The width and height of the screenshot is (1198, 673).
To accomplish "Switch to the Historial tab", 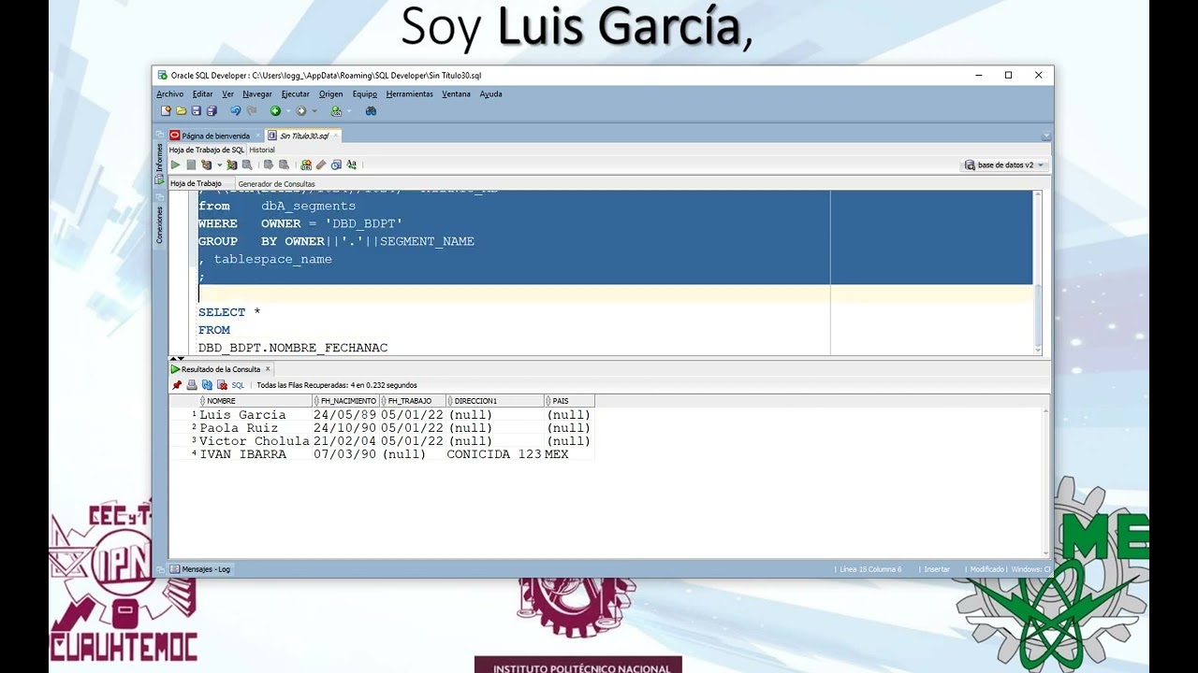I will (262, 150).
